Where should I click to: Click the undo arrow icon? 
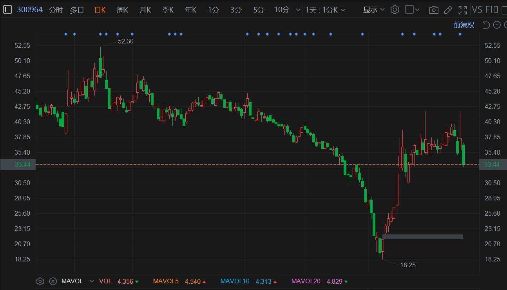click(486, 25)
